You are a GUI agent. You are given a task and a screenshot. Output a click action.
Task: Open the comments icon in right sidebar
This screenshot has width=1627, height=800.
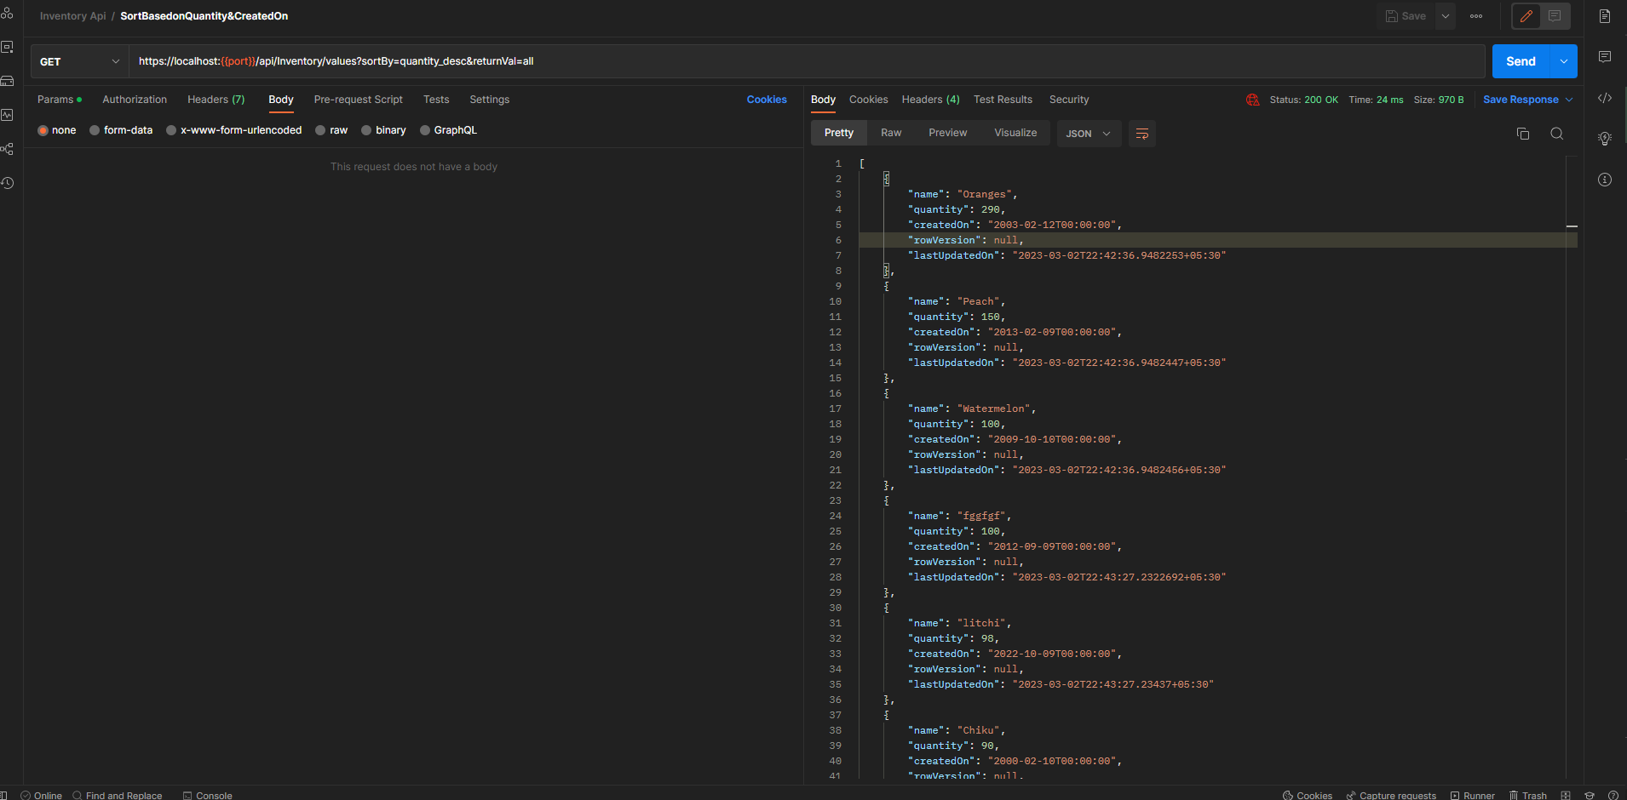coord(1605,57)
